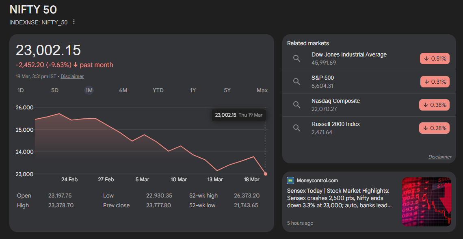The image size is (463, 239).
Task: Open Dow Jones Industrial Average market
Action: click(x=349, y=54)
